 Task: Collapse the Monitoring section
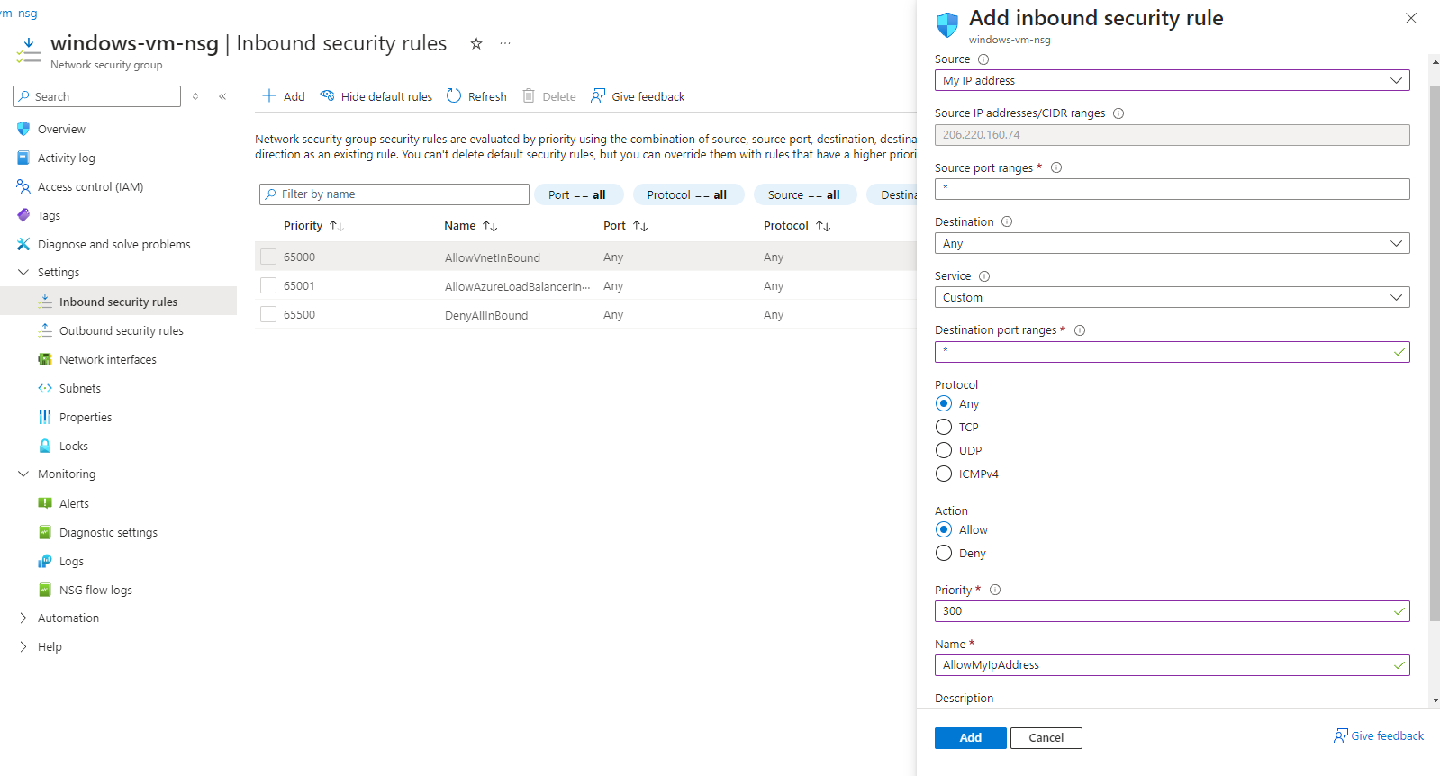pos(23,474)
